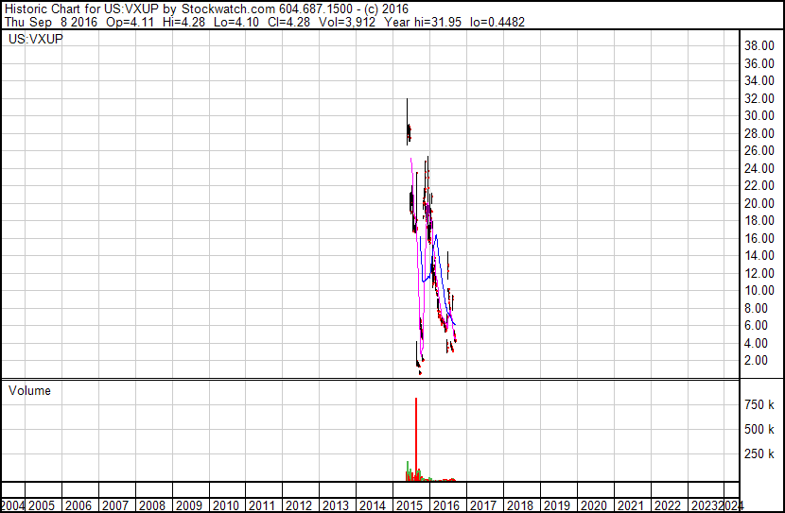Viewport: 785px width, 513px height.
Task: Click the 2010 year label on the time axis
Action: (226, 506)
